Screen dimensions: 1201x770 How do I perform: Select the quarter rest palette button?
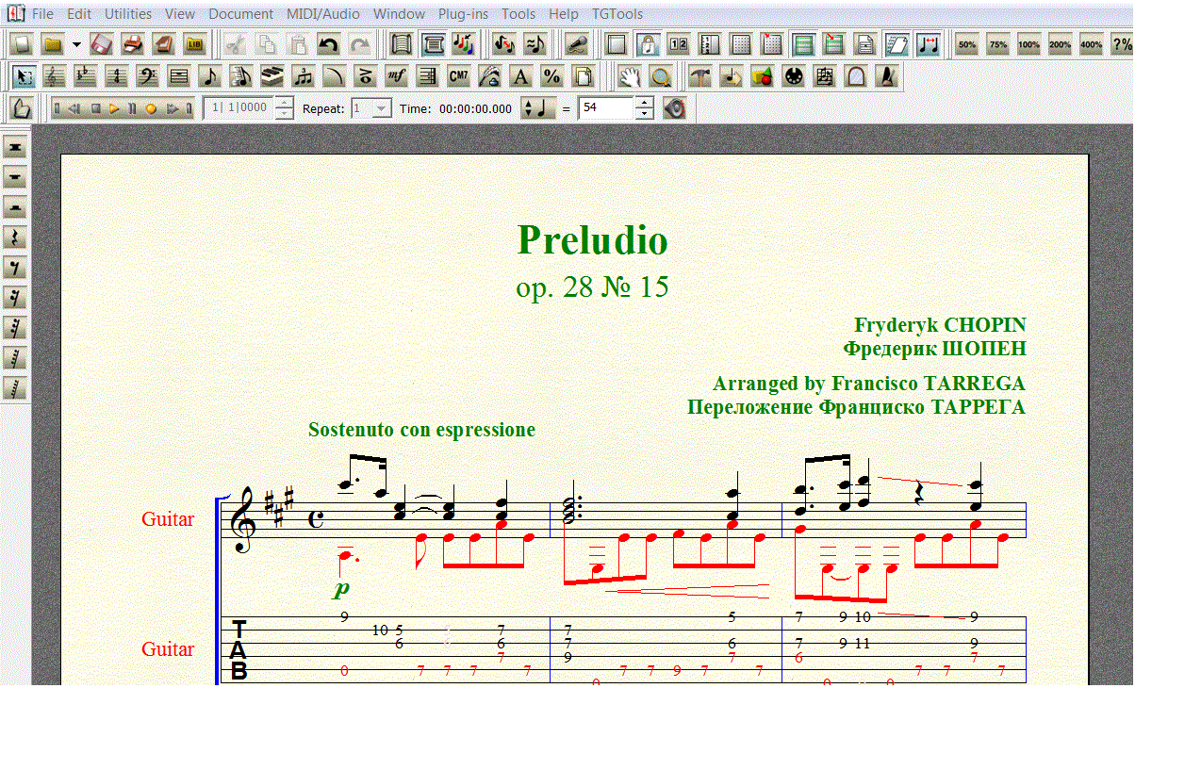[15, 238]
